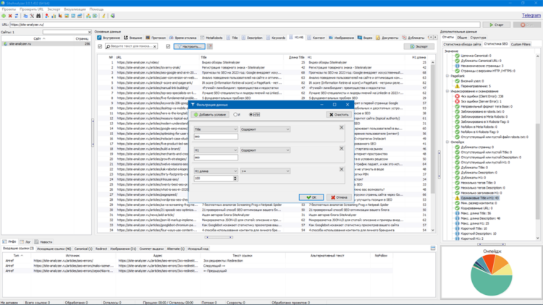Viewport: 543px width, 305px height.
Task: Remove the Title filter condition with its X
Action: pyautogui.click(x=342, y=128)
